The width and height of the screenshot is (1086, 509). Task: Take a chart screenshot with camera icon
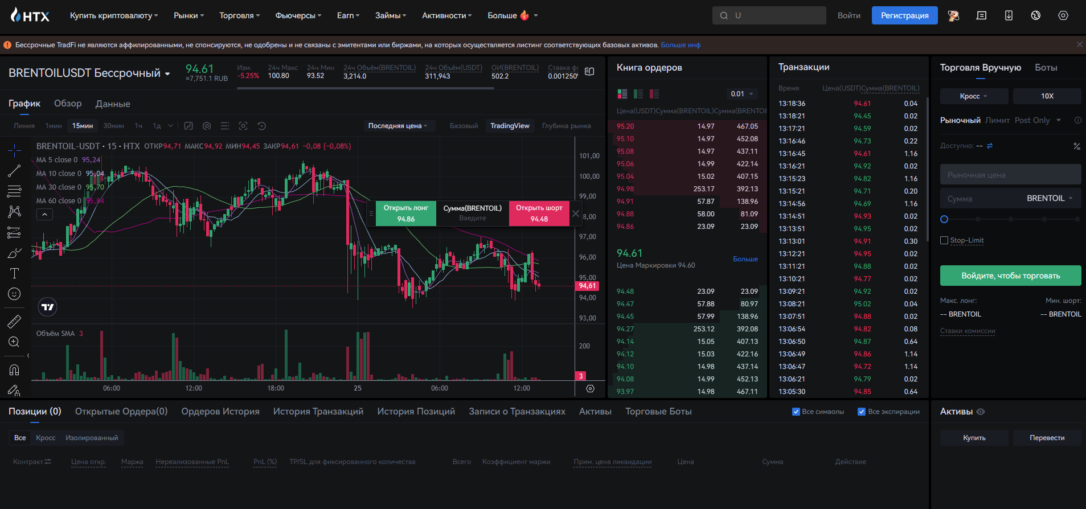(243, 126)
